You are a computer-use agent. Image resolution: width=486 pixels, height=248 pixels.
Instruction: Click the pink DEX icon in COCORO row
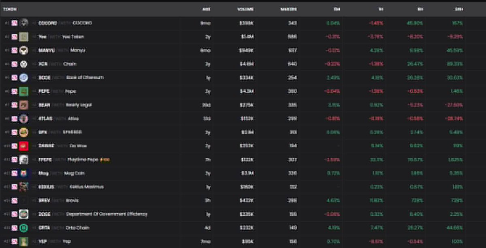pyautogui.click(x=15, y=23)
